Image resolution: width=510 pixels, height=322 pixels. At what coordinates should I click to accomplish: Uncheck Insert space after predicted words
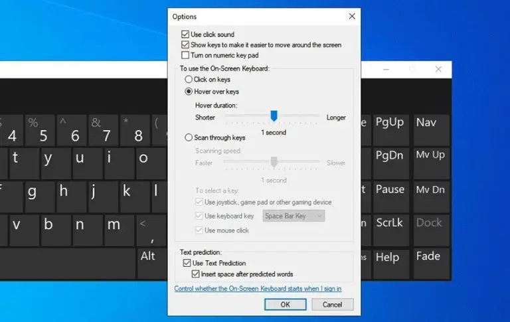pos(196,274)
